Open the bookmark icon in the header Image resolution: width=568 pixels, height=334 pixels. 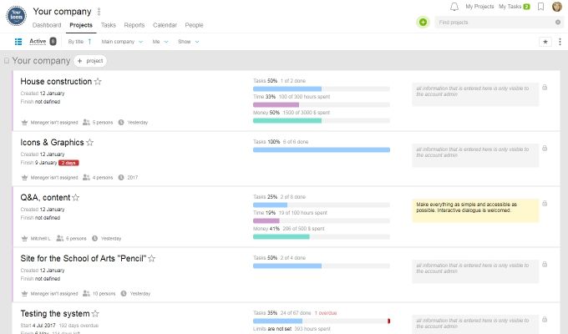point(541,7)
